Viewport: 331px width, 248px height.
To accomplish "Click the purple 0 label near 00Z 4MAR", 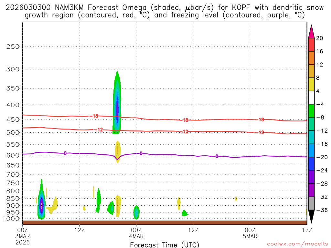I will tap(141, 153).
